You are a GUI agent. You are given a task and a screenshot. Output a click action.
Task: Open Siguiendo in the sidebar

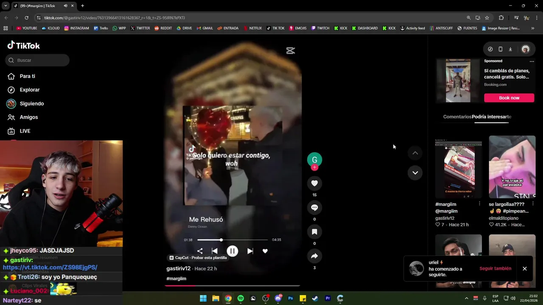coord(32,103)
